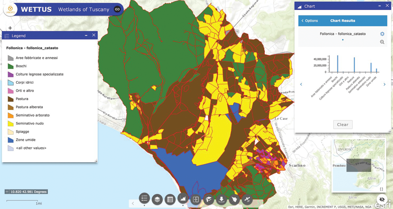Image resolution: width=393 pixels, height=209 pixels.
Task: Open the Swipe compare widget
Action: 196,199
